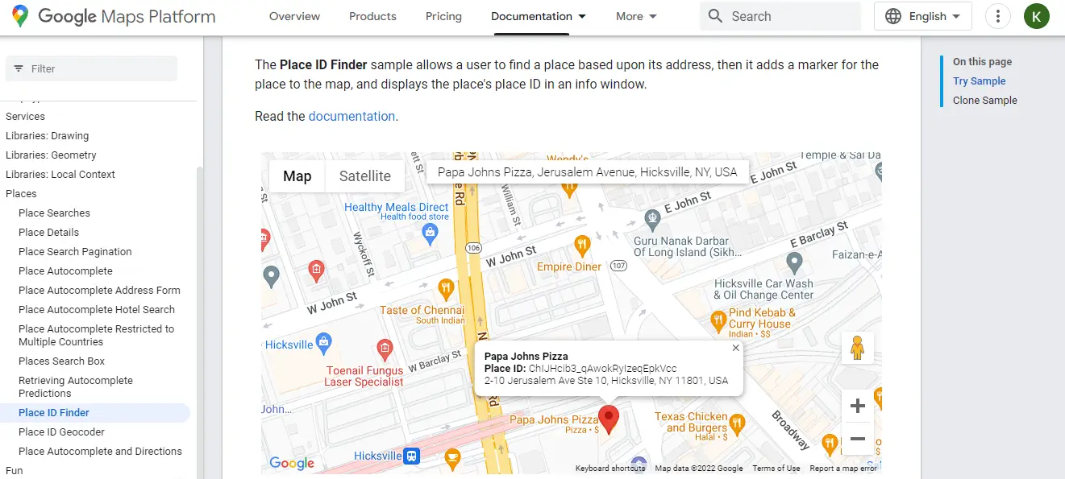Image resolution: width=1065 pixels, height=479 pixels.
Task: Open Place ID Geocoder page
Action: [61, 432]
